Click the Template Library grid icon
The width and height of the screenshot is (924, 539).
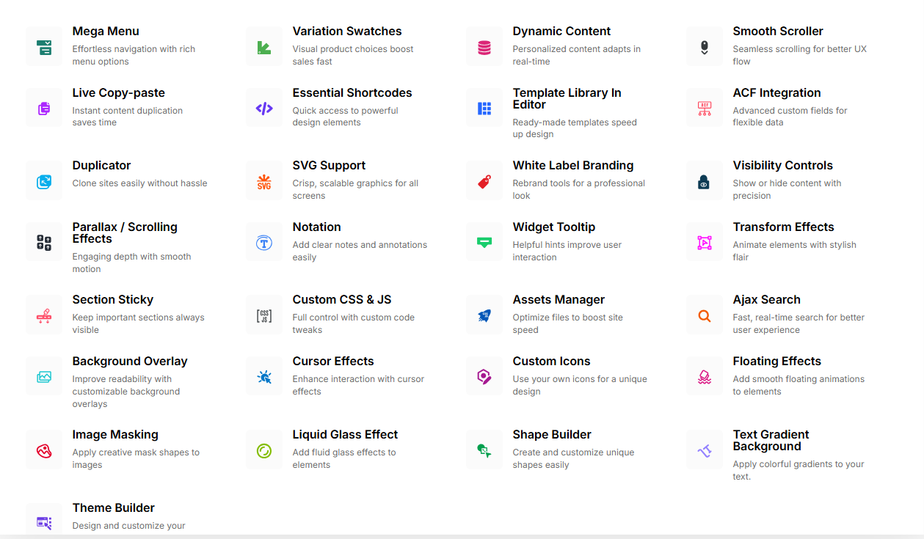coord(484,109)
